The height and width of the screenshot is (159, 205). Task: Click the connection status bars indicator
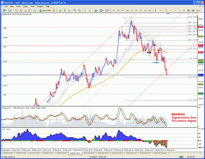(x=181, y=157)
